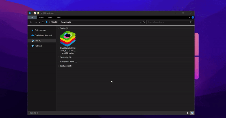This screenshot has height=118, width=226.
Task: Open the address bar history dropdown
Action: point(141,22)
